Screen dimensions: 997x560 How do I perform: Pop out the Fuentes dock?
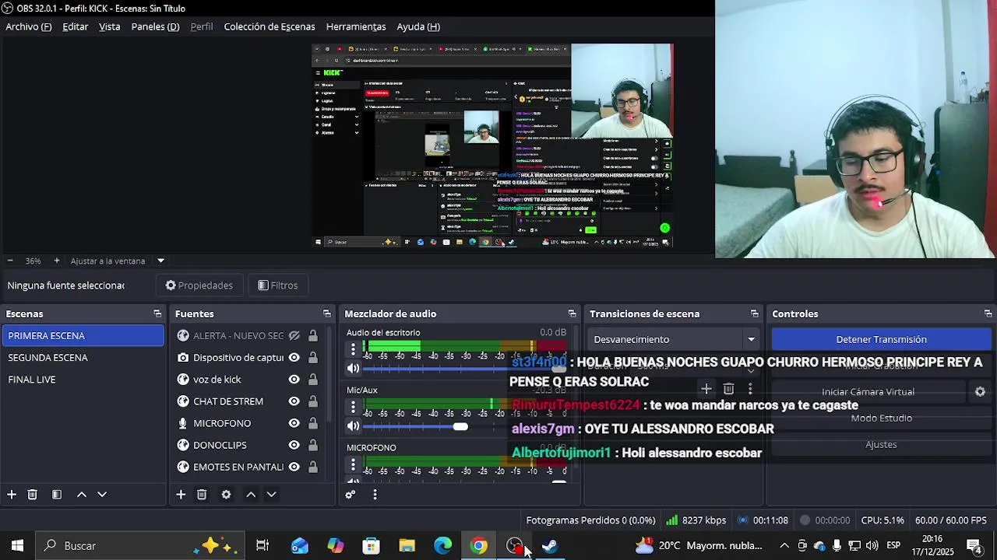pyautogui.click(x=327, y=313)
